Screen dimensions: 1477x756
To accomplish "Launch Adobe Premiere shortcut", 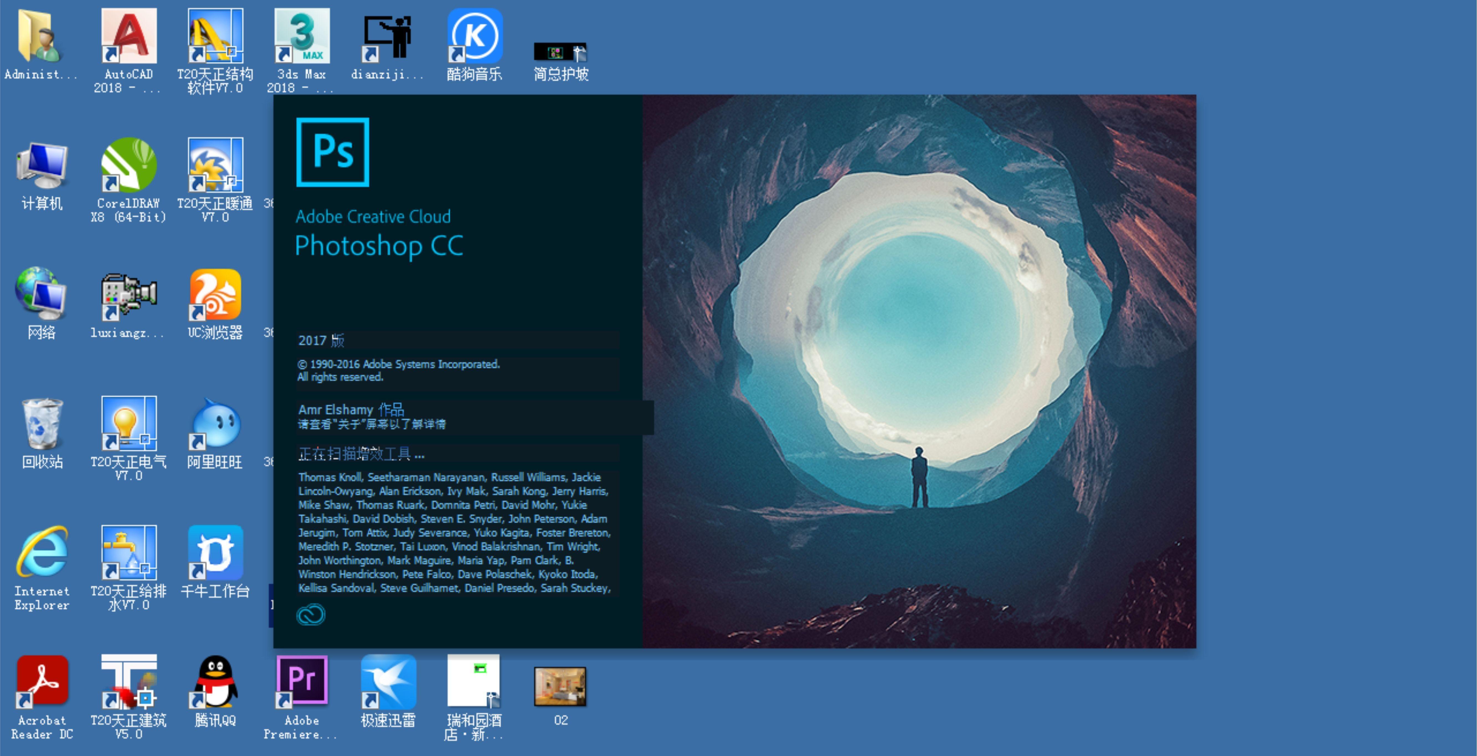I will point(302,682).
